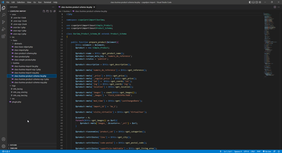282x153 pixels.
Task: Click Ln 1, Col 1 status entry
Action: (228, 151)
